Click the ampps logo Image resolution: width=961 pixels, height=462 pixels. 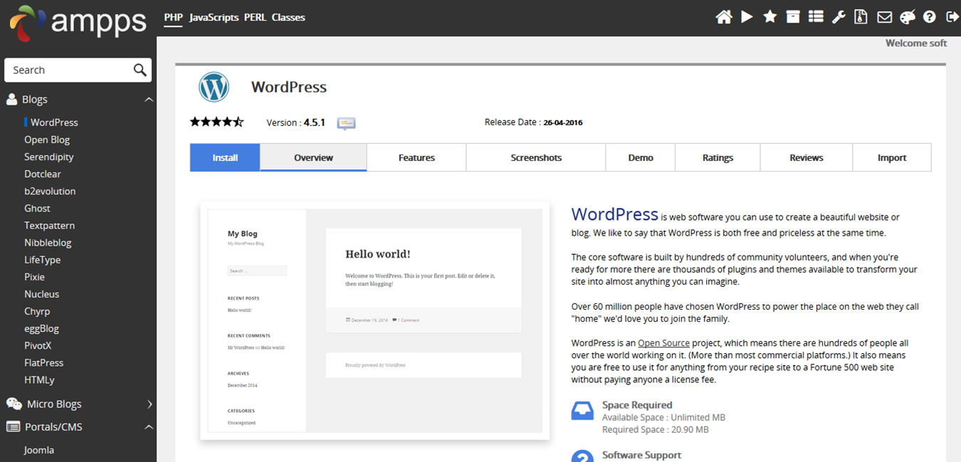(77, 23)
